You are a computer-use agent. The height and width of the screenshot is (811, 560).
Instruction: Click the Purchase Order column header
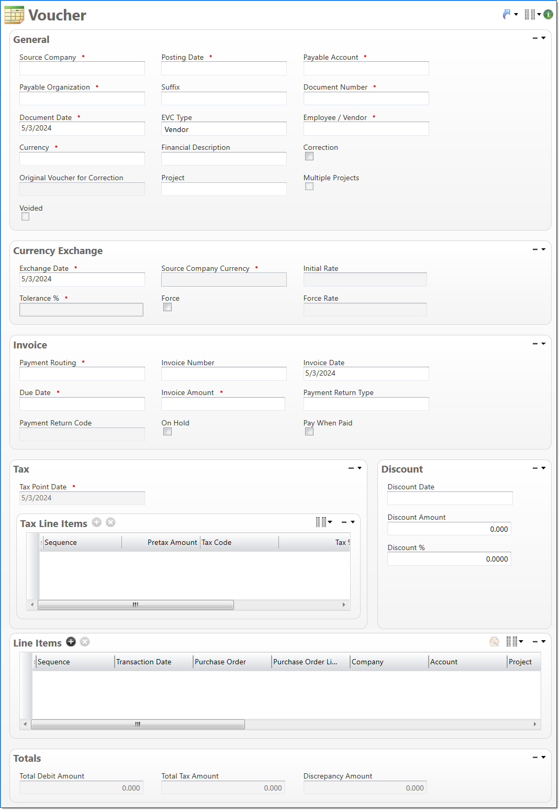coord(232,662)
